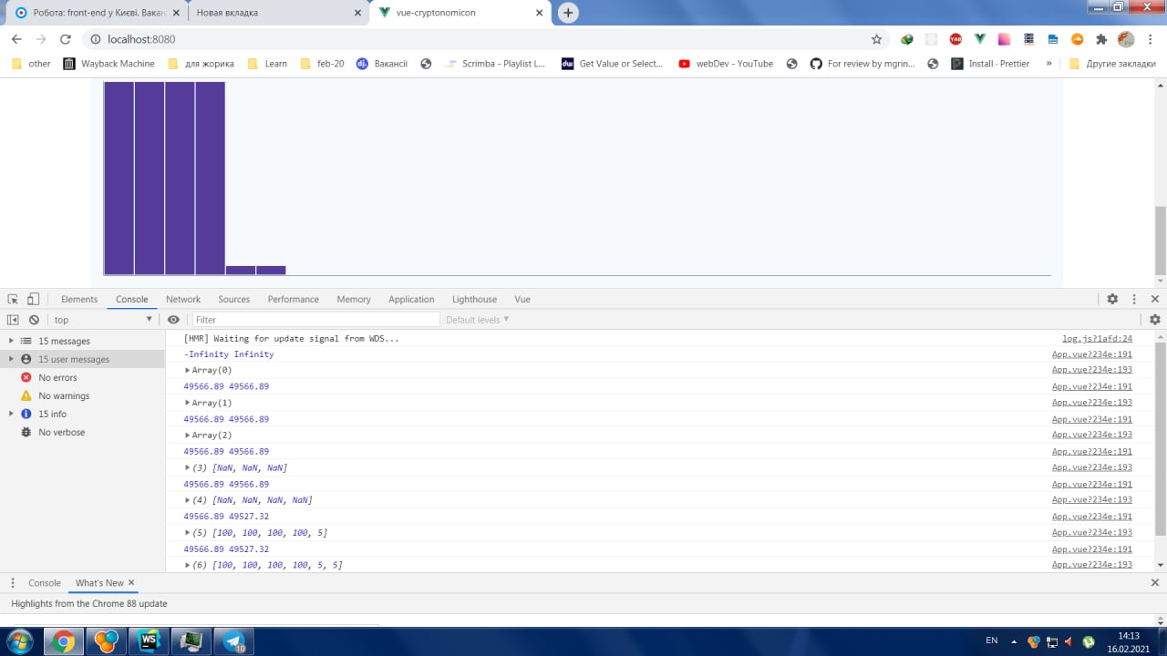Toggle the device toolbar icon
The image size is (1167, 656).
point(33,299)
